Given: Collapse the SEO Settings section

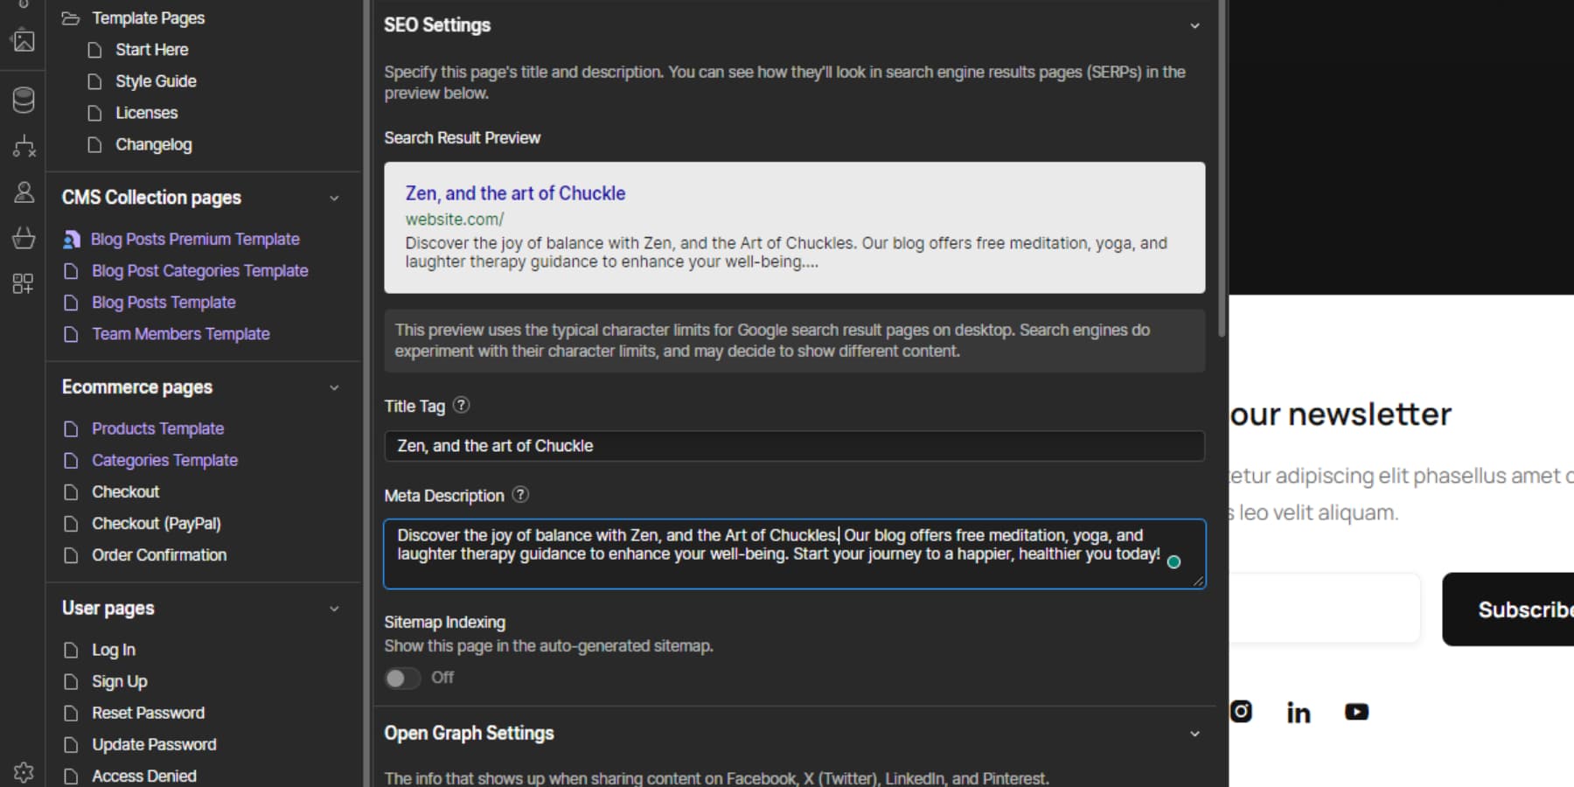Looking at the screenshot, I should 1194,25.
